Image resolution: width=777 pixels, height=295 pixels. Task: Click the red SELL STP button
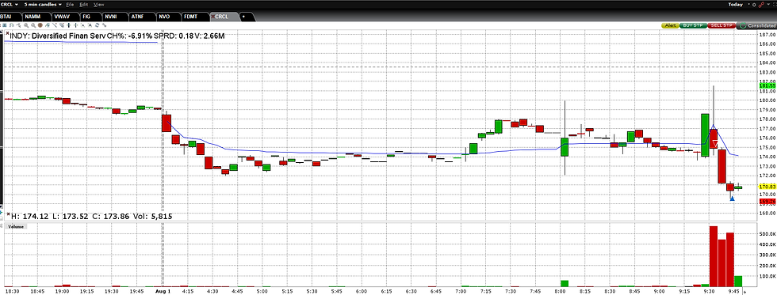click(x=721, y=25)
